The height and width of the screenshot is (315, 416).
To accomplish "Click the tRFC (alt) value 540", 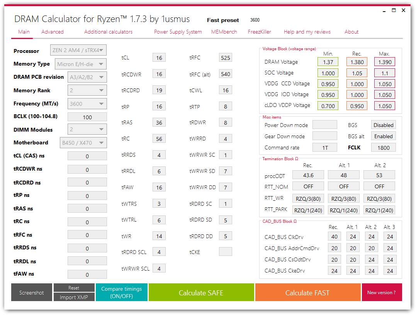I will pos(226,74).
